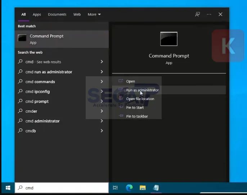Select cmd prompt suggestion
The image size is (247, 195).
(x=62, y=101)
